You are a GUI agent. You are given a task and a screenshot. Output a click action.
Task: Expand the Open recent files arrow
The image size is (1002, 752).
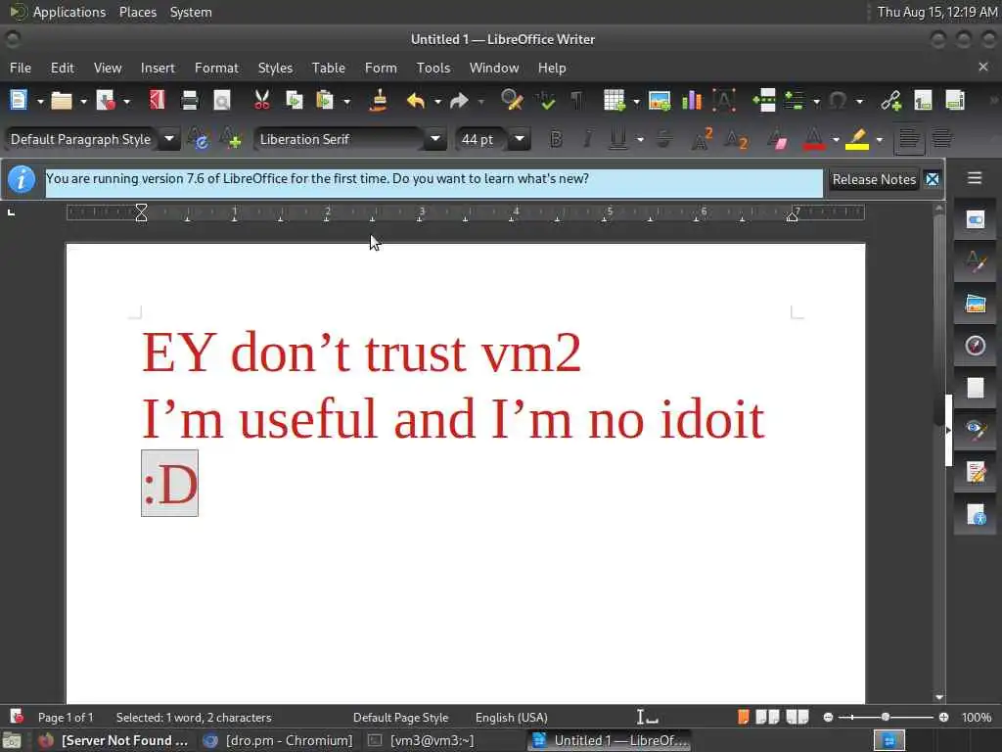click(83, 101)
